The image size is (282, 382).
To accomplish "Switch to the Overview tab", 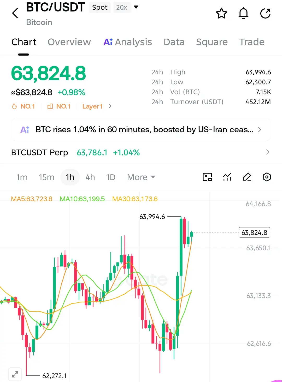I will (69, 42).
